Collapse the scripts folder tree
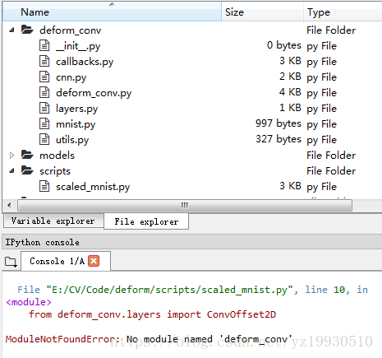 (x=12, y=171)
